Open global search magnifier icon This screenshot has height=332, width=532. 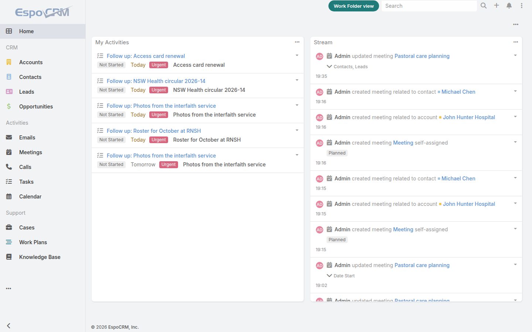[x=484, y=6]
